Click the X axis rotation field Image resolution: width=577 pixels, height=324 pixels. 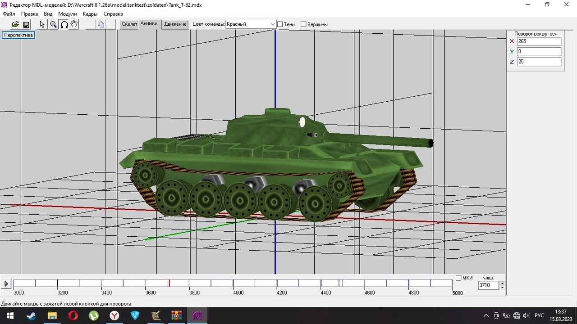tap(539, 41)
